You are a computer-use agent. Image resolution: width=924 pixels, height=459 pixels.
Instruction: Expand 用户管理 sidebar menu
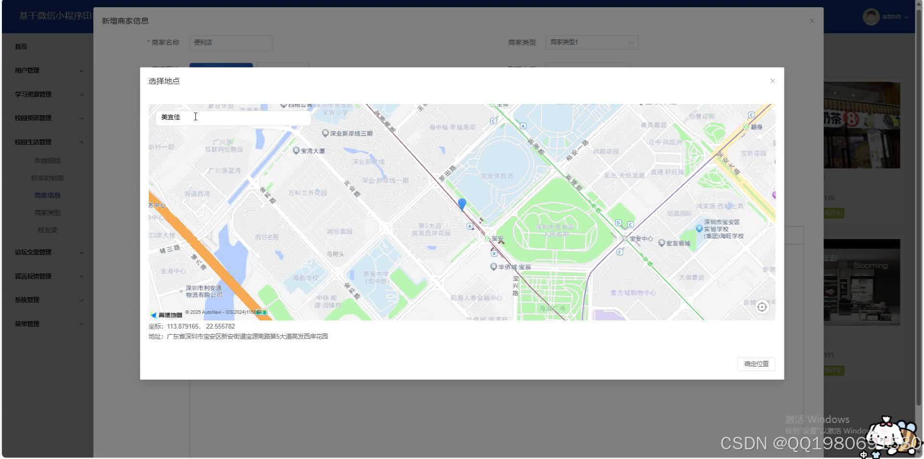48,70
